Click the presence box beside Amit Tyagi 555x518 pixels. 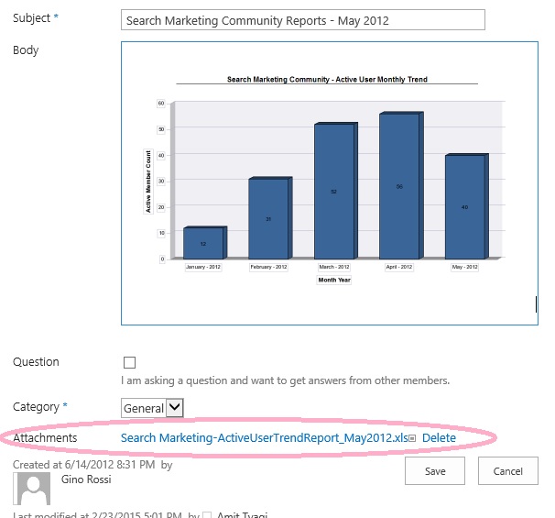click(x=207, y=515)
